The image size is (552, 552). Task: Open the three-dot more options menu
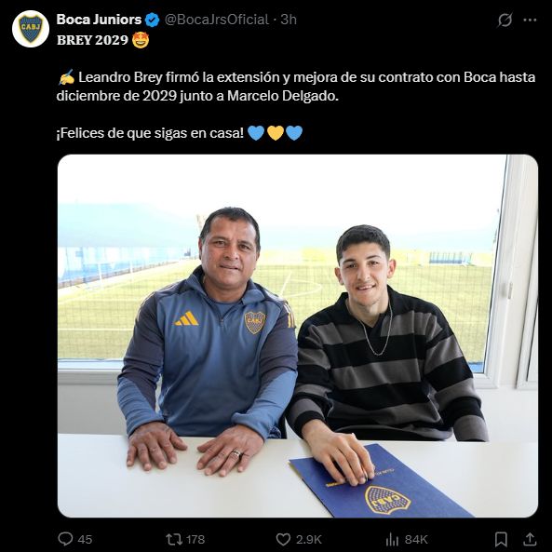(530, 20)
